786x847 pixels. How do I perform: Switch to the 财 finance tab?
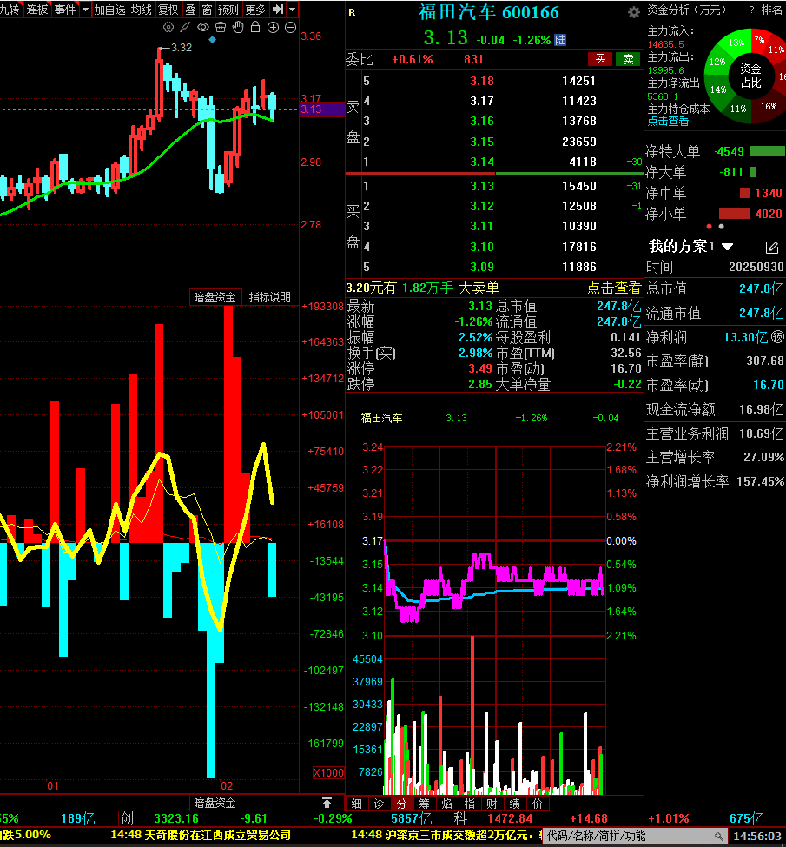pyautogui.click(x=492, y=804)
